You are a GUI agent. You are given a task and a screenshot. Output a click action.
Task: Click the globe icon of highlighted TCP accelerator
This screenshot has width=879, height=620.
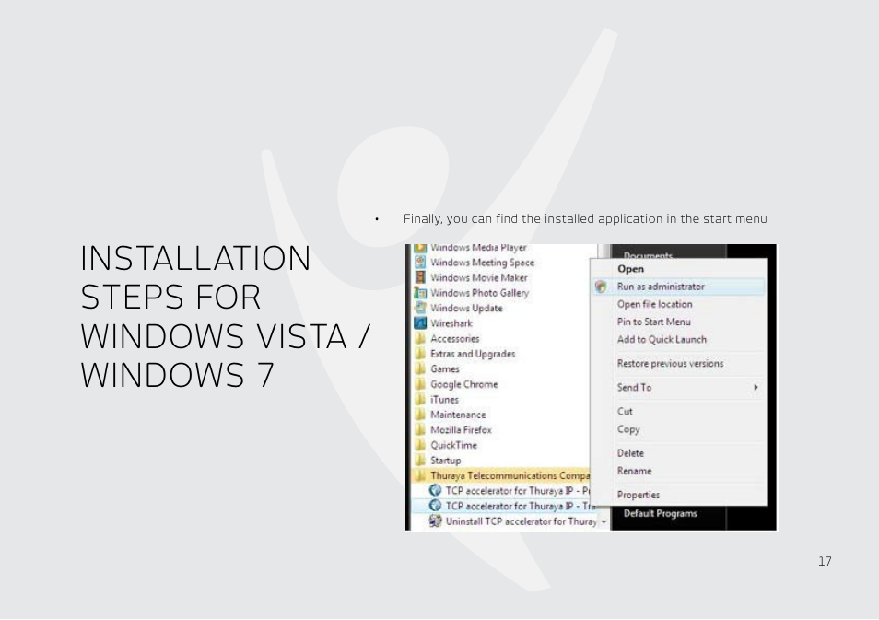(x=435, y=506)
